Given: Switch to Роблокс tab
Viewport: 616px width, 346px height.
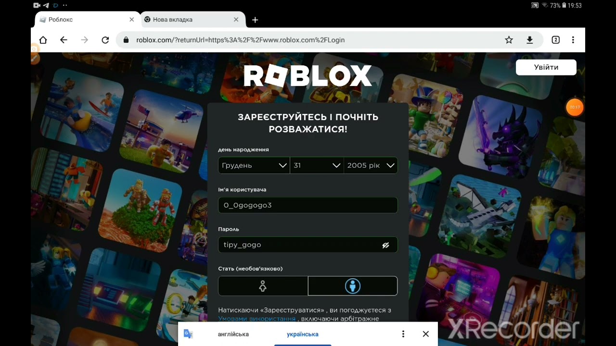Looking at the screenshot, I should [x=87, y=20].
